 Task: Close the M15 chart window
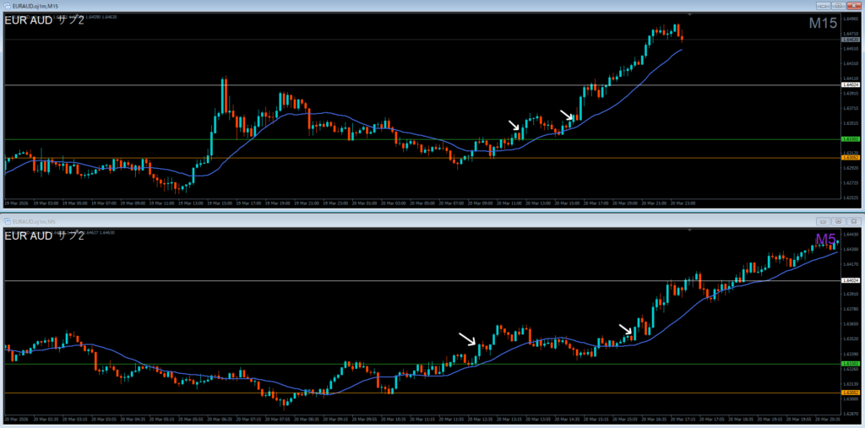pos(853,7)
